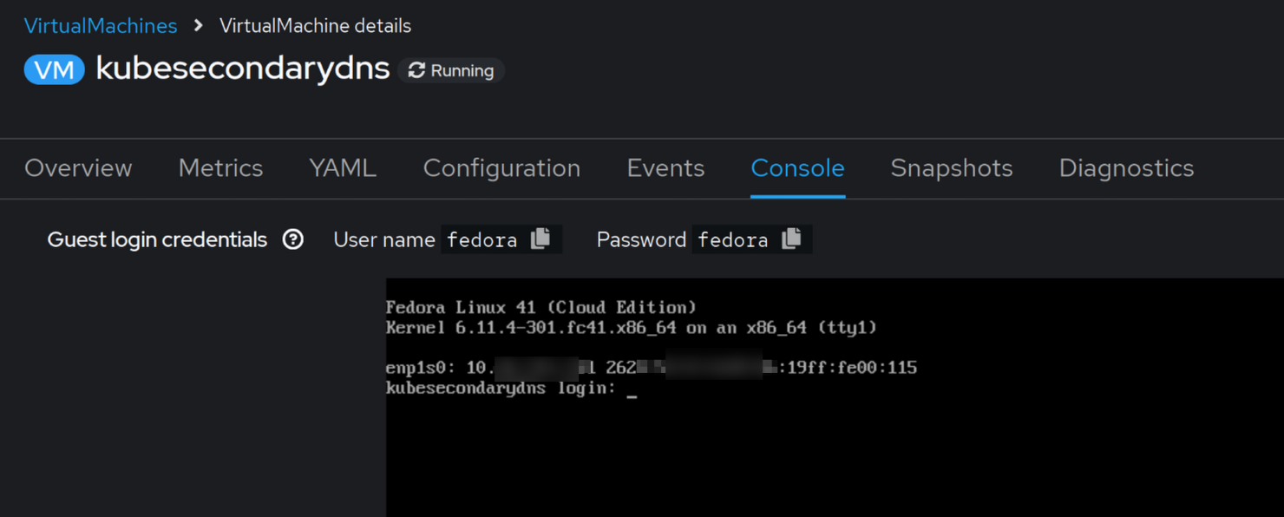Screen dimensions: 1284x517
Task: Click the sync icon in the Running status
Action: [x=416, y=70]
